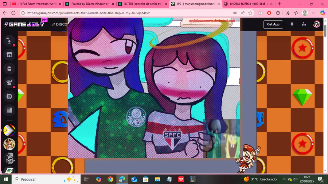This screenshot has width=328, height=184.
Task: Open a new browser tab
Action: coord(279,4)
